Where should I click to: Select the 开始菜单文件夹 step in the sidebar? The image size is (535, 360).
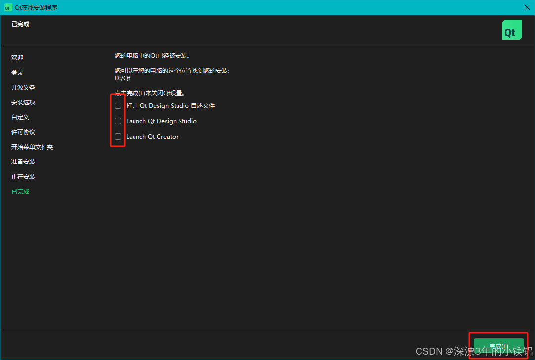tap(32, 147)
